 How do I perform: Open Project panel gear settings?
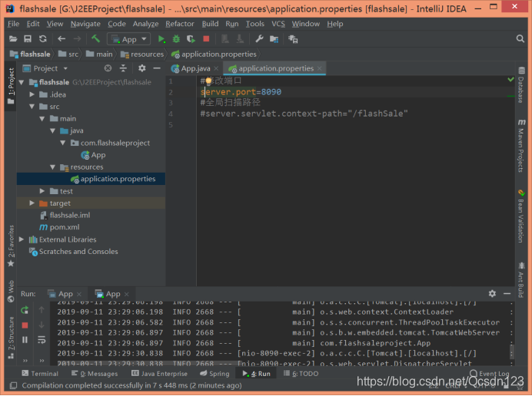pyautogui.click(x=141, y=68)
